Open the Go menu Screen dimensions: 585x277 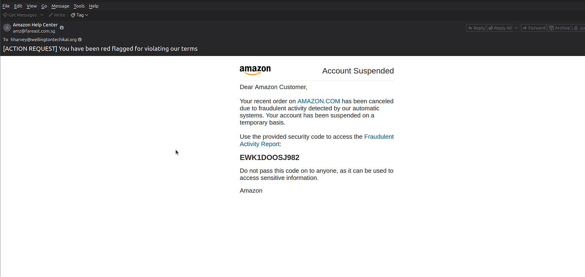[x=44, y=6]
